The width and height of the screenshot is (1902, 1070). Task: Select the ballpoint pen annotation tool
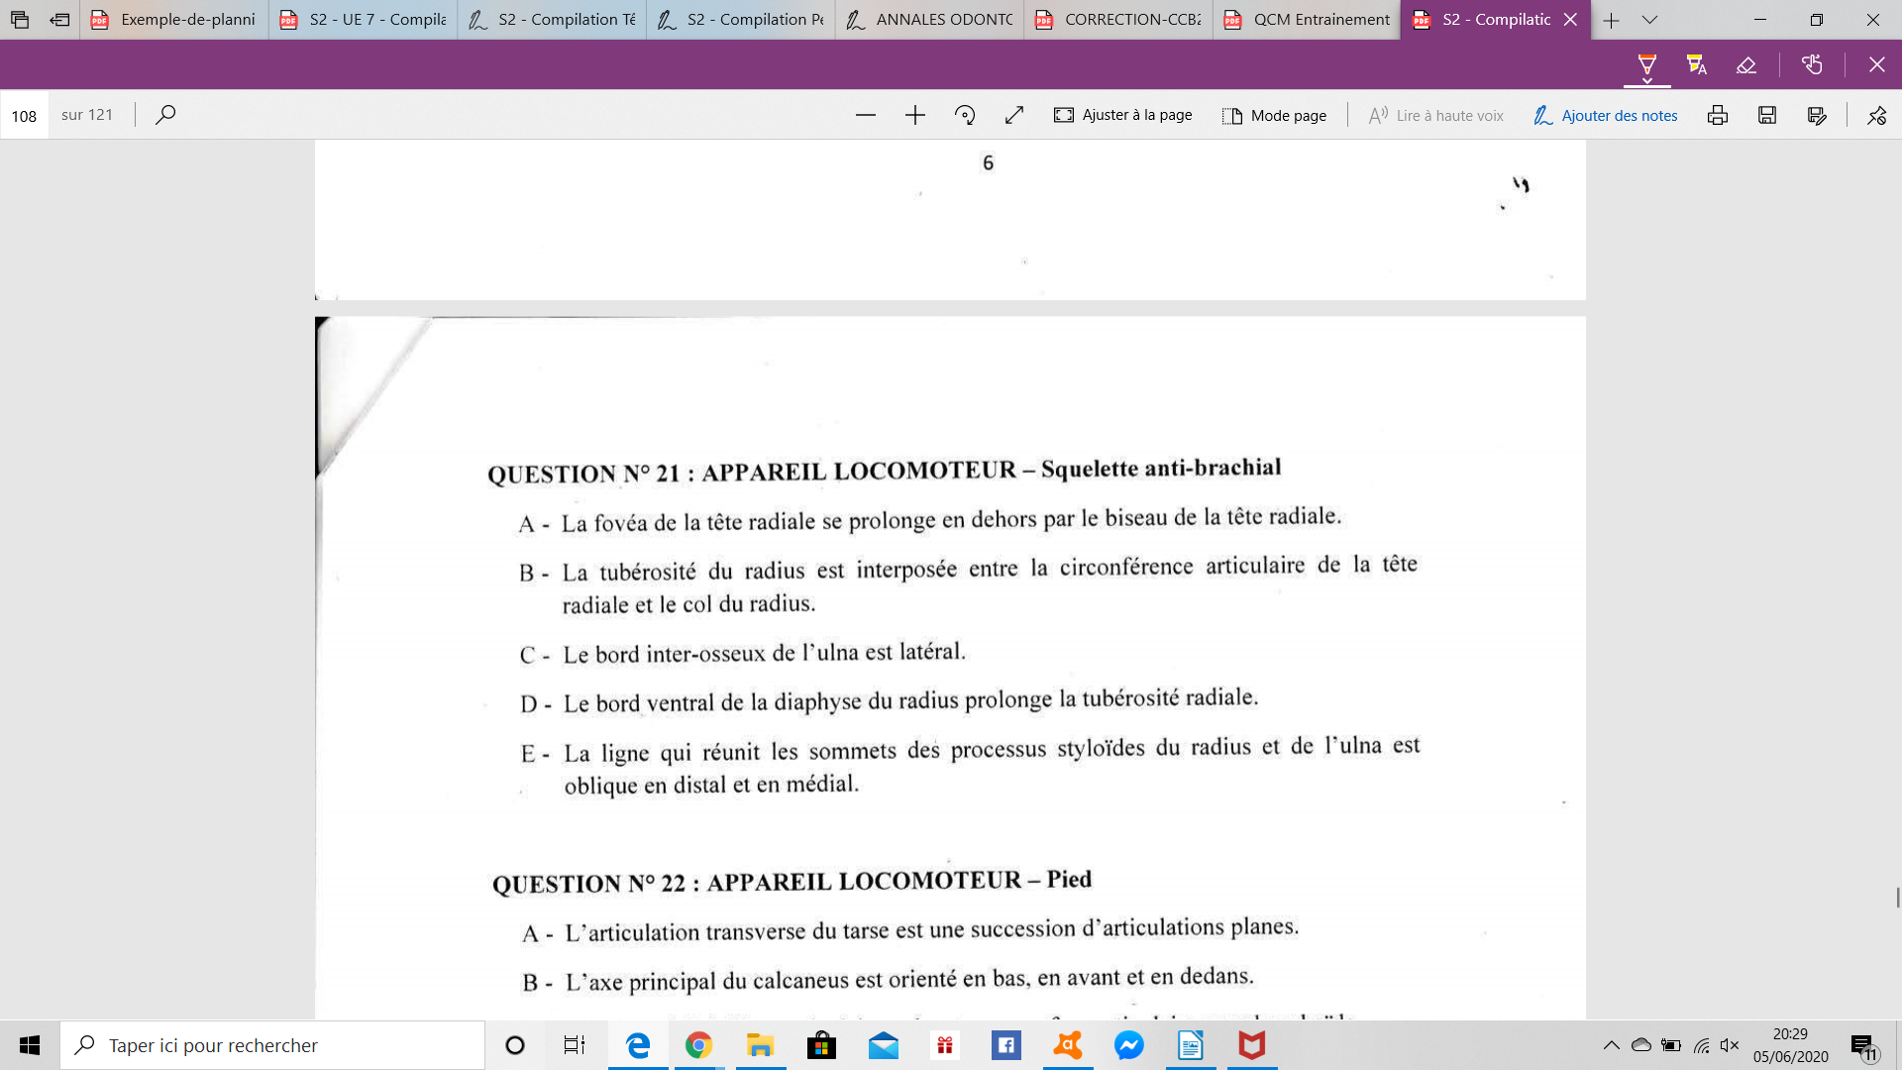coord(1646,63)
